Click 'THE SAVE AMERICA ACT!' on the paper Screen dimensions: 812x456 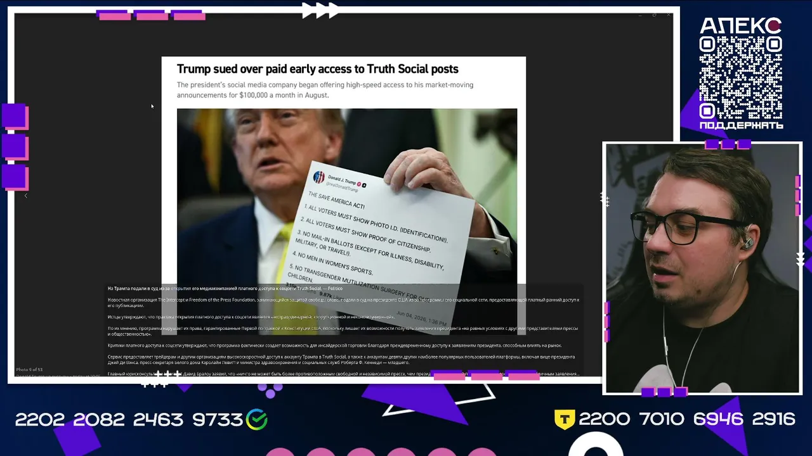coord(336,200)
